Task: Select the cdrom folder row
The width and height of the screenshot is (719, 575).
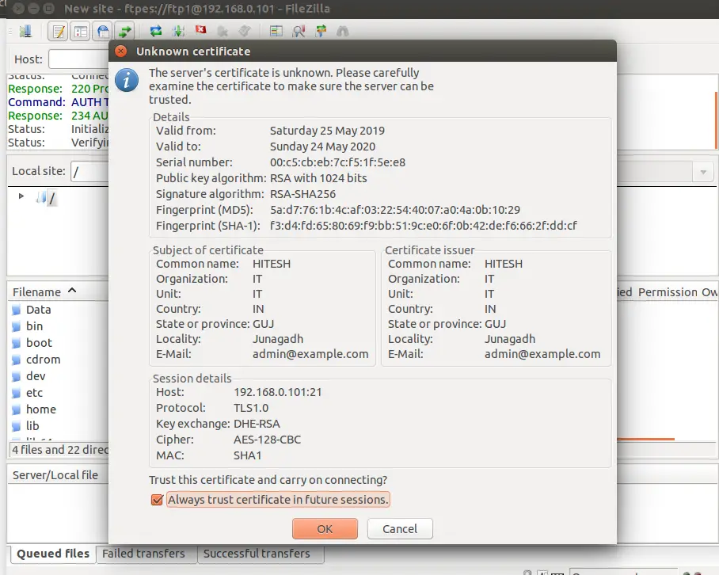Action: pos(58,360)
